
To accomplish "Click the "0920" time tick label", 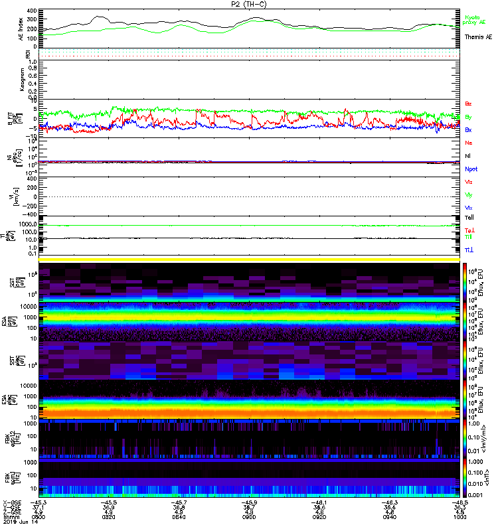I will coord(319,517).
